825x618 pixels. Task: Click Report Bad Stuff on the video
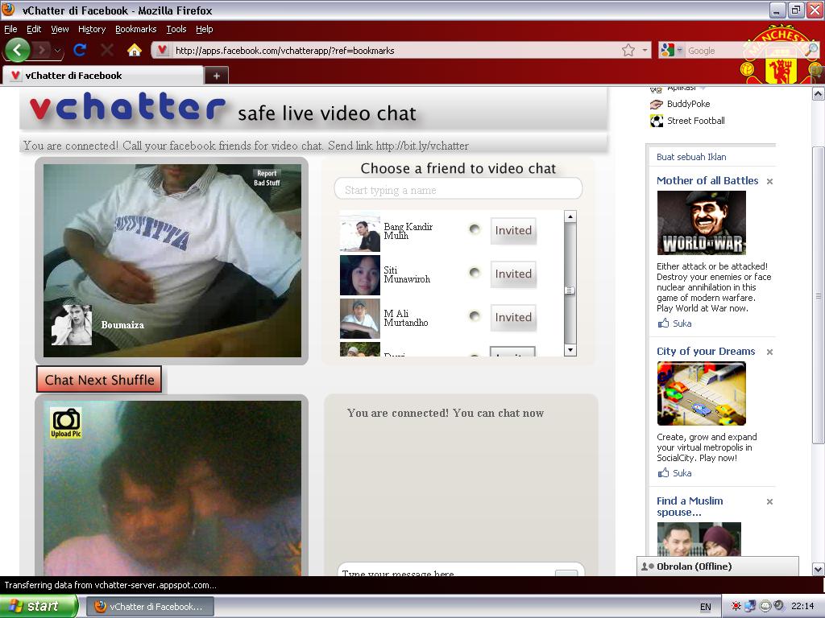point(267,178)
